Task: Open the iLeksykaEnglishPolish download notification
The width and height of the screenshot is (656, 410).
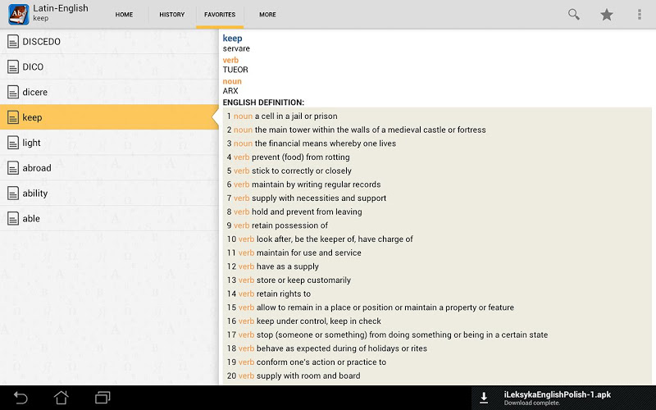Action: coord(557,398)
